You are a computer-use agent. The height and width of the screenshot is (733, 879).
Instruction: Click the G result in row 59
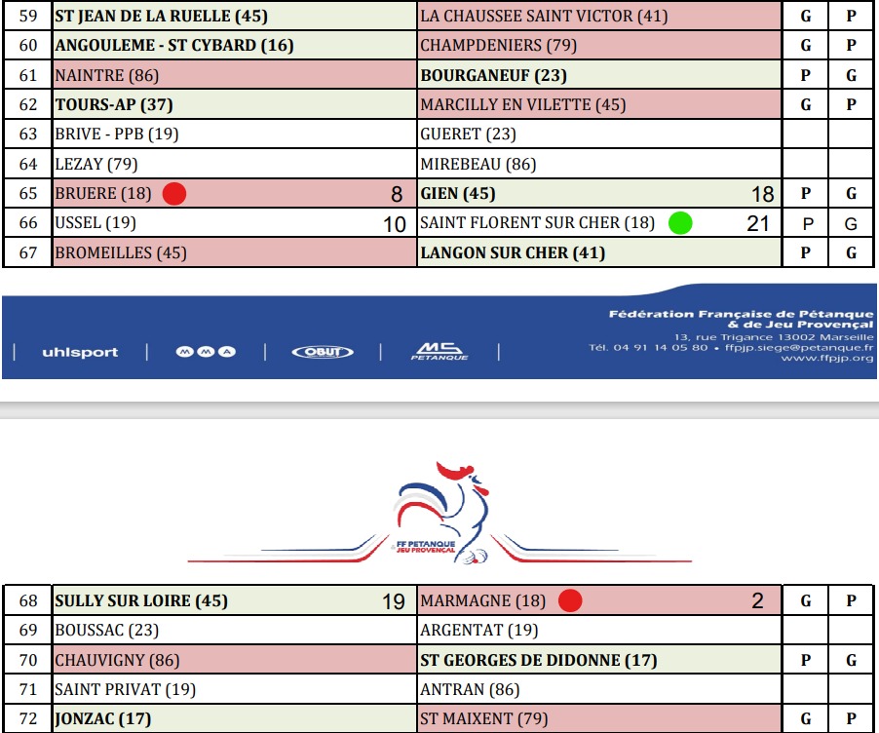click(x=806, y=16)
